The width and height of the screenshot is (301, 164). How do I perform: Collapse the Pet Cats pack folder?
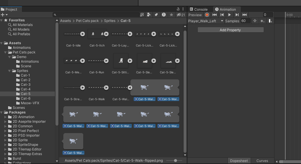6,52
